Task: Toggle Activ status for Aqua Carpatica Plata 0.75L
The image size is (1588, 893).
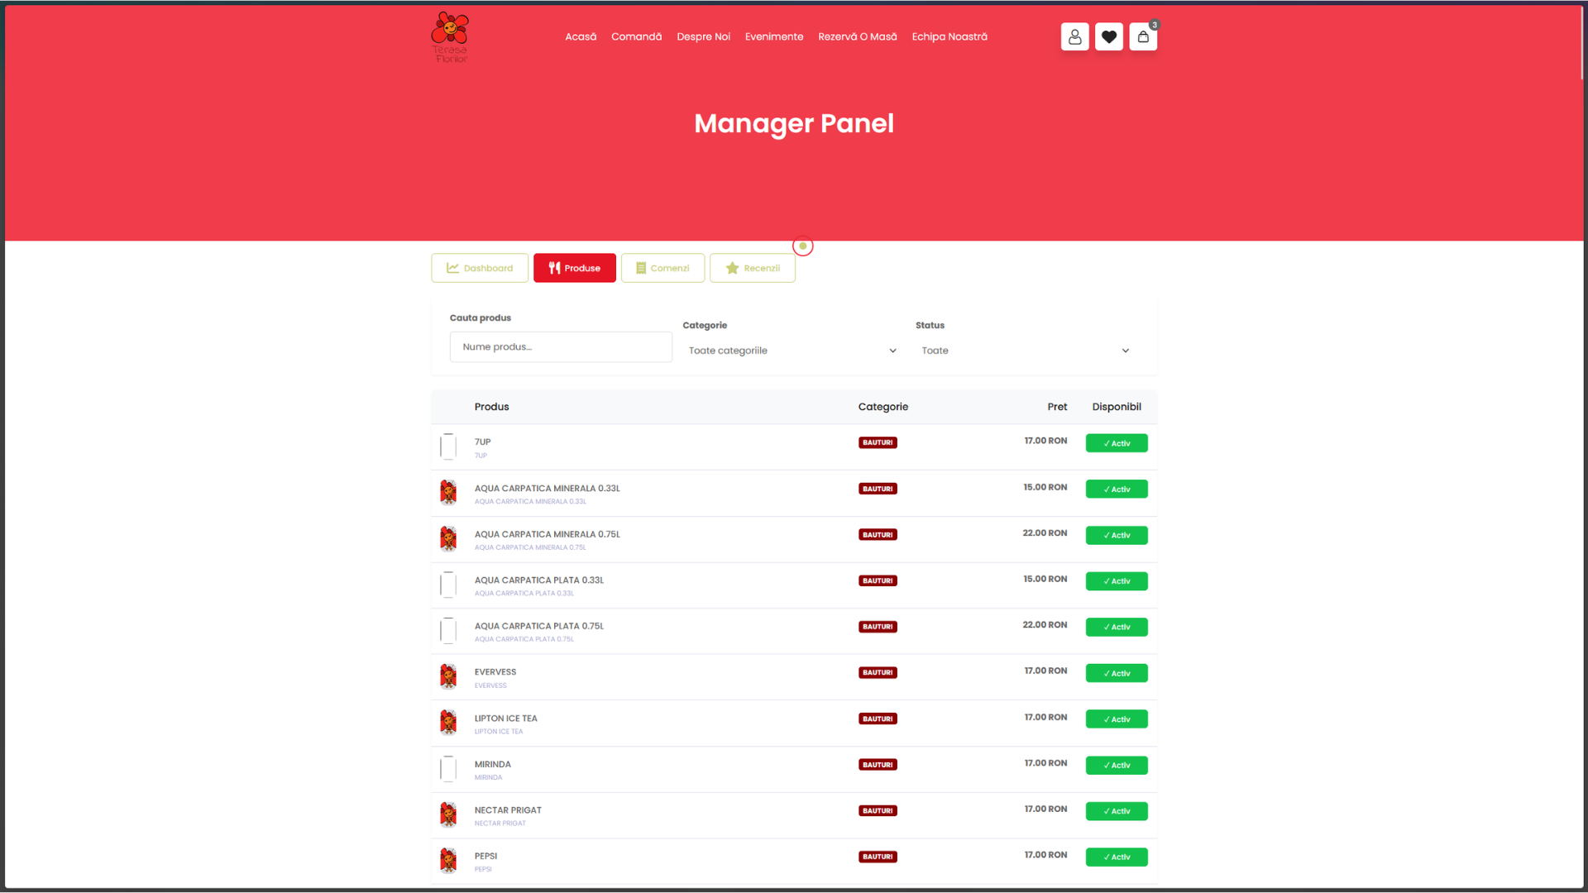Action: [1117, 627]
